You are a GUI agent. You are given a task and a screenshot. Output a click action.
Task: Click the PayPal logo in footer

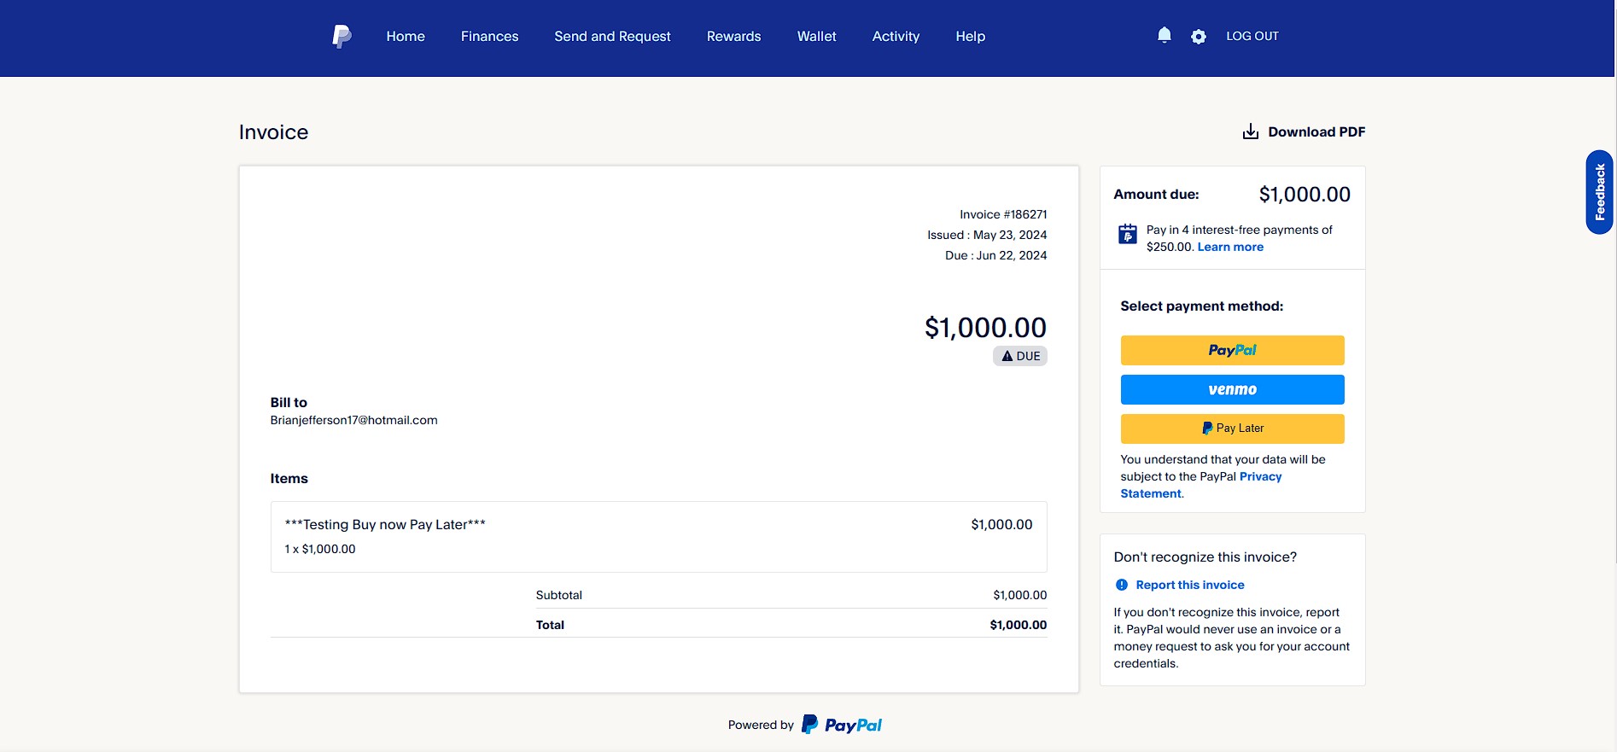click(842, 725)
